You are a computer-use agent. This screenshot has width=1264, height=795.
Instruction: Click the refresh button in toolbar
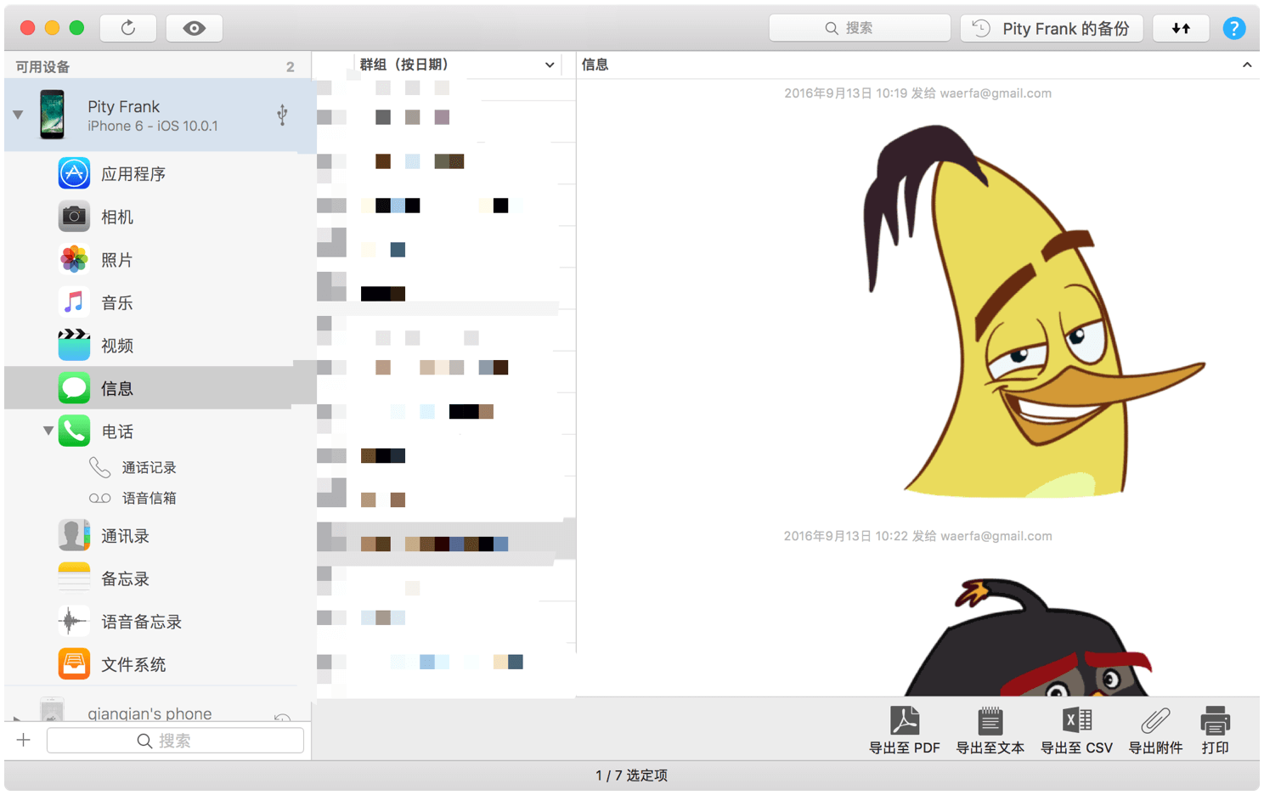[128, 28]
